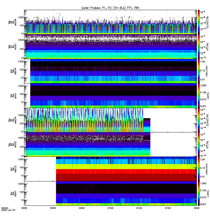
Task: Click the color bar of the thb fff edc34 panel
Action: point(199,22)
